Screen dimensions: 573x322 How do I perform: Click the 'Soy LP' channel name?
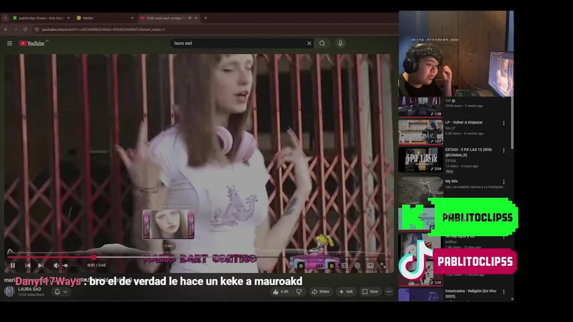pyautogui.click(x=450, y=128)
